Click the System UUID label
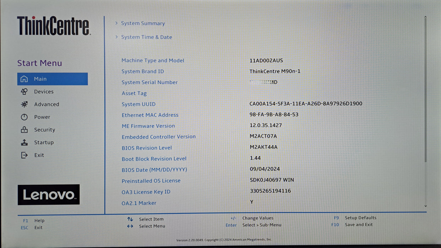This screenshot has width=441, height=248. click(x=139, y=104)
